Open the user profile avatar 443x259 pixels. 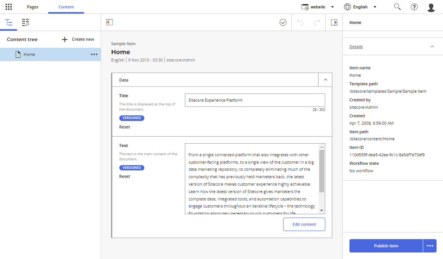431,7
